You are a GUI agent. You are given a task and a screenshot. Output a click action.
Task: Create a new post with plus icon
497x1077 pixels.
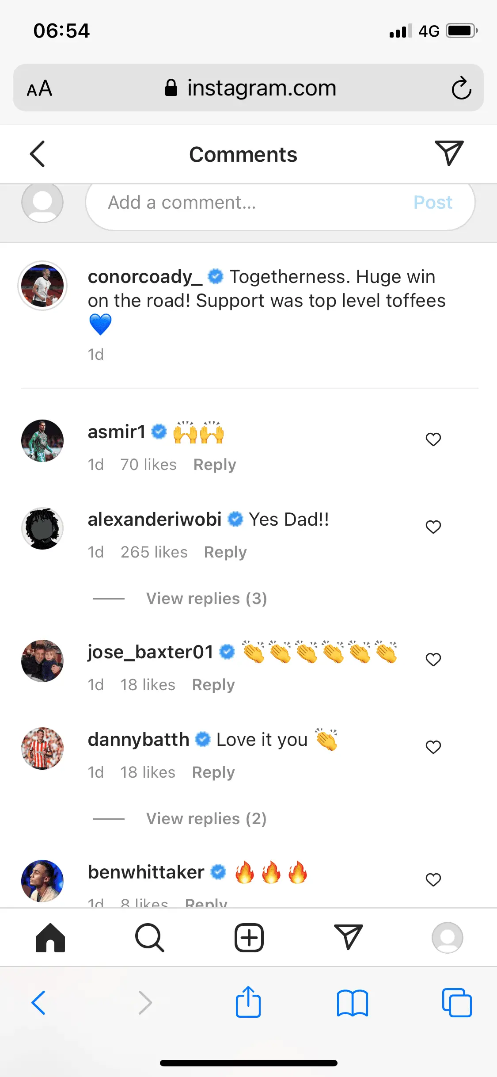pyautogui.click(x=249, y=937)
